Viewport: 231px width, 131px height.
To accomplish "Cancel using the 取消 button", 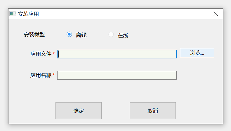I will click(153, 111).
